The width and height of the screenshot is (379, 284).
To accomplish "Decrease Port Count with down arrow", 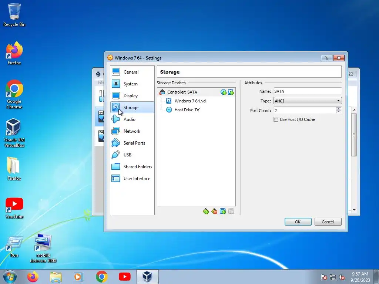I will click(x=339, y=112).
